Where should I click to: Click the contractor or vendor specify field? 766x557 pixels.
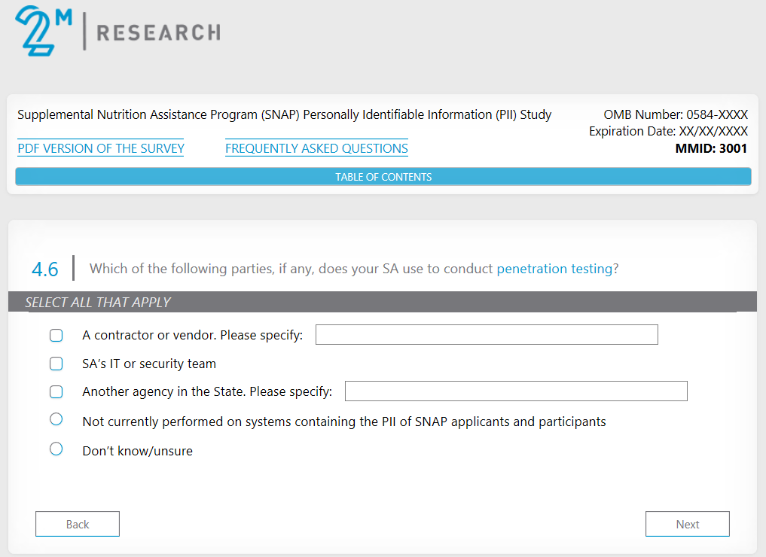(487, 335)
